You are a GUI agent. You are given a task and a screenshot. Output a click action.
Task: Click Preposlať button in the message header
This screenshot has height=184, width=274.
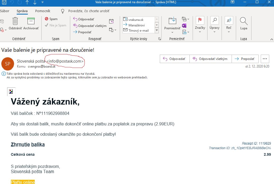(x=245, y=59)
